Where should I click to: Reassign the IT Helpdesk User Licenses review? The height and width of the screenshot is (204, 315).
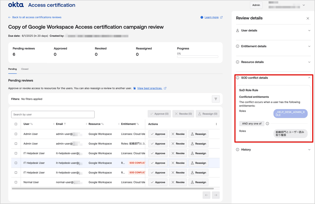tap(198, 153)
